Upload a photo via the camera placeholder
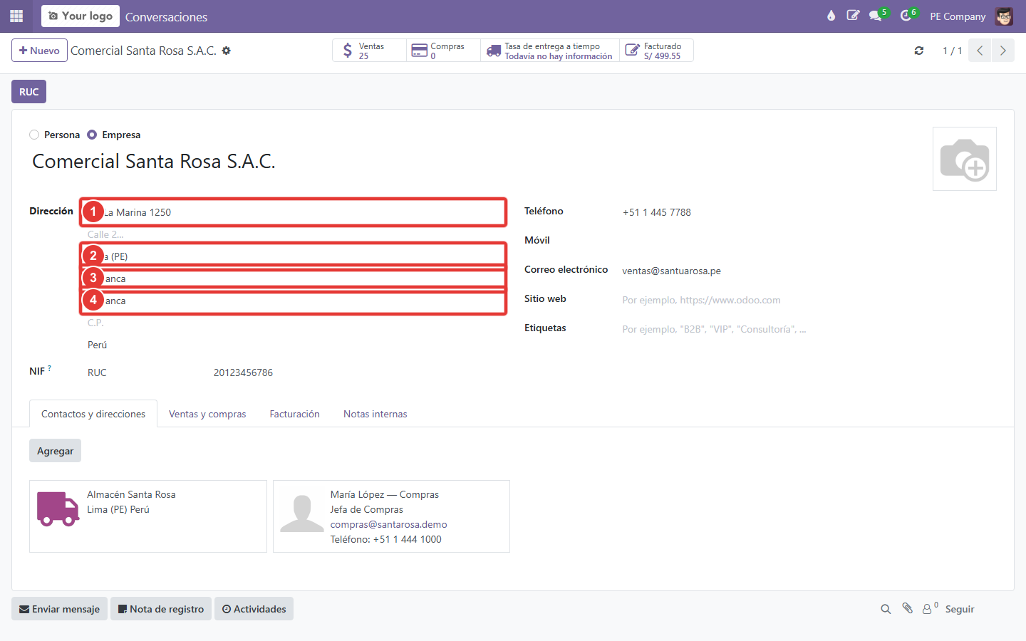 965,159
